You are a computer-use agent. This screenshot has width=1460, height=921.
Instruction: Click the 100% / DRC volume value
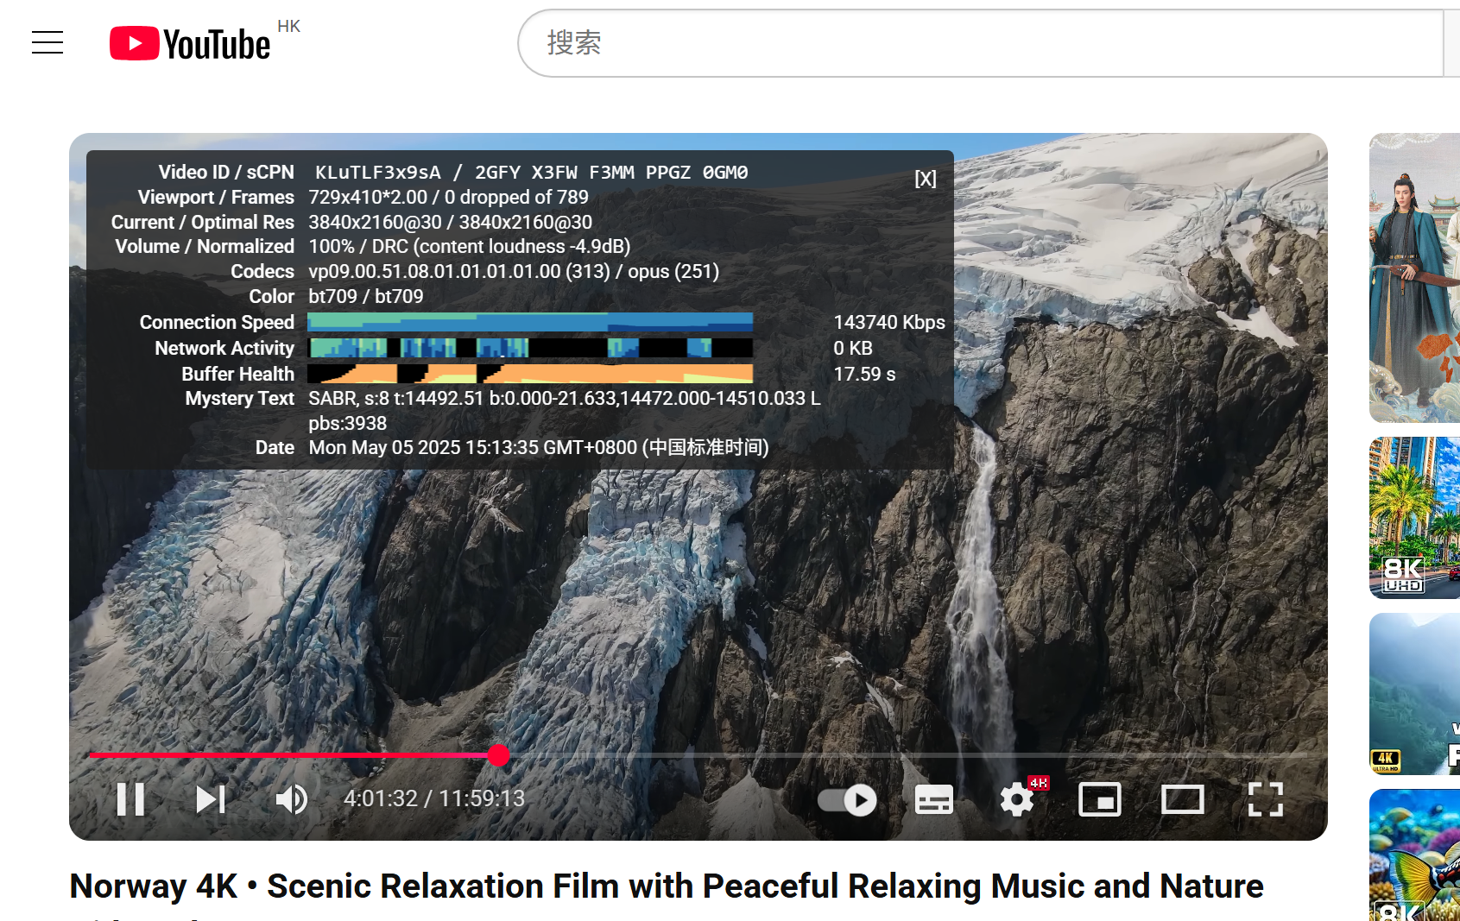(470, 247)
